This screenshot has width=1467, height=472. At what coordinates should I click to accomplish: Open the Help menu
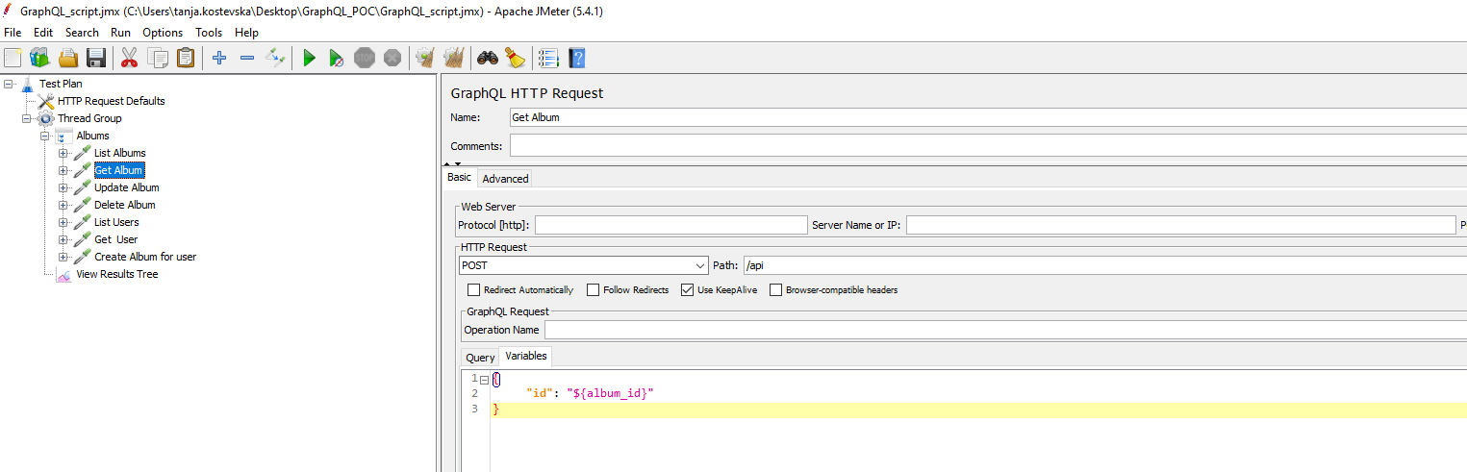pos(246,33)
